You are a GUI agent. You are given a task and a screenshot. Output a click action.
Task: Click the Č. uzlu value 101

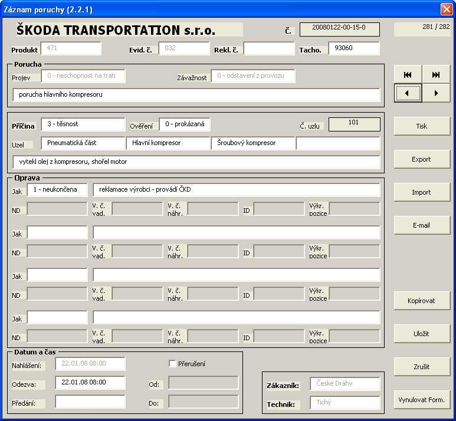[x=354, y=124]
